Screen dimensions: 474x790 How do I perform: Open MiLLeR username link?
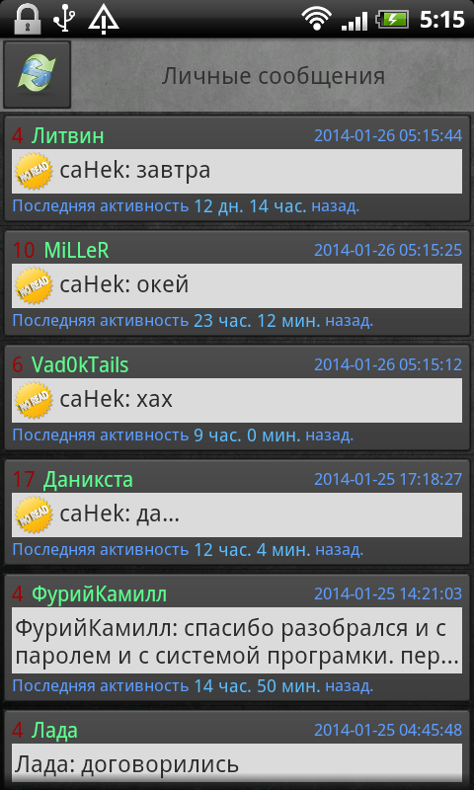(77, 251)
